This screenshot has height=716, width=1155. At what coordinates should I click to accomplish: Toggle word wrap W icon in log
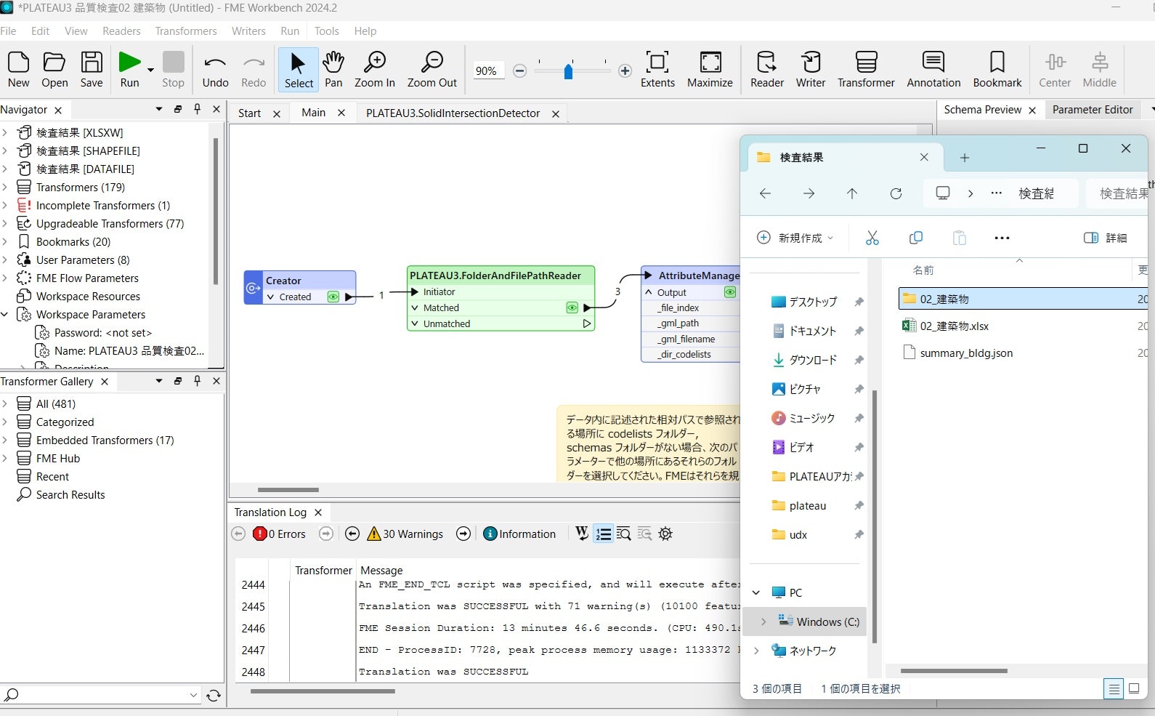[582, 534]
